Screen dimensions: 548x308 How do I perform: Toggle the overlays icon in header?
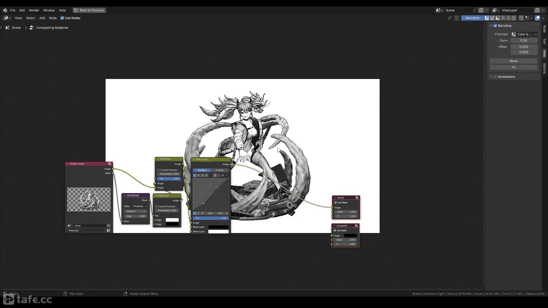tap(537, 18)
